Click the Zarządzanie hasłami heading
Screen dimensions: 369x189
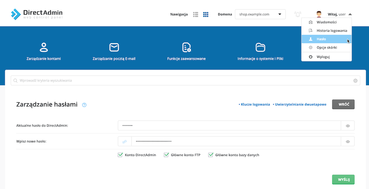(47, 105)
